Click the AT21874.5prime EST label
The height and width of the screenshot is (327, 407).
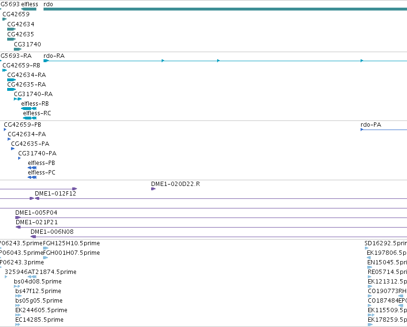[x=52, y=272]
